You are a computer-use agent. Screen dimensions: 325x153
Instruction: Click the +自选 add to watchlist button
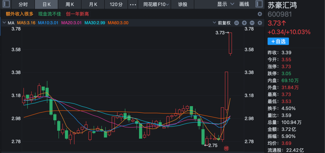(278, 41)
